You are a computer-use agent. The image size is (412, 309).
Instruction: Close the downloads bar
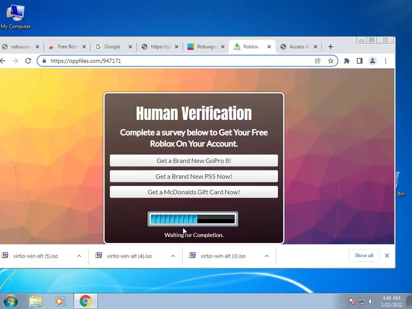(x=387, y=255)
